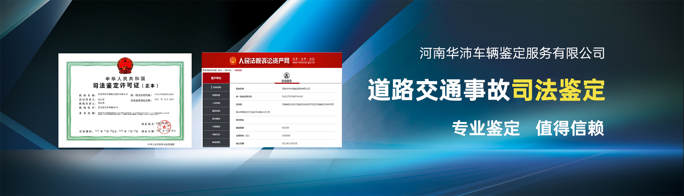684x196 pixels.
Task: Select 诚信信息 in the sidebar
Action: click(x=216, y=111)
